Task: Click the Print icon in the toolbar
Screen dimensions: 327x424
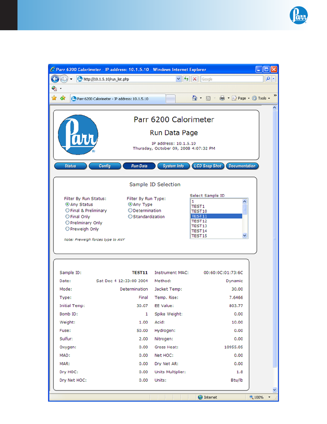Action: pos(222,98)
